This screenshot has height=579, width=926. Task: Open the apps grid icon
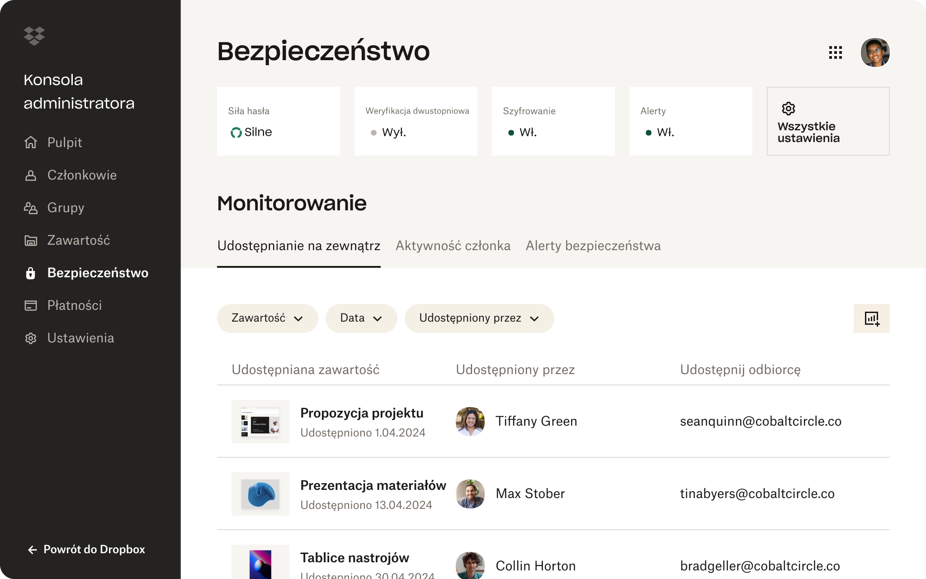[x=836, y=52]
